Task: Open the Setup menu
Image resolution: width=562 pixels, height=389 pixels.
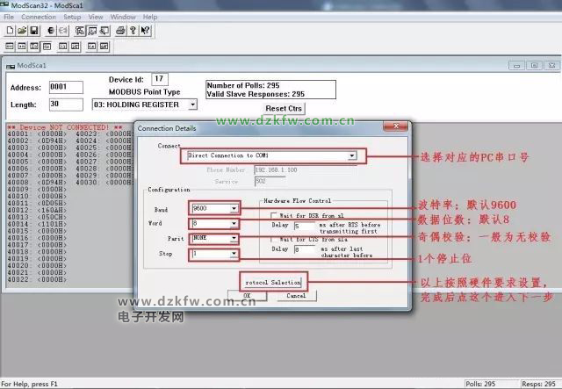Action: coord(72,17)
